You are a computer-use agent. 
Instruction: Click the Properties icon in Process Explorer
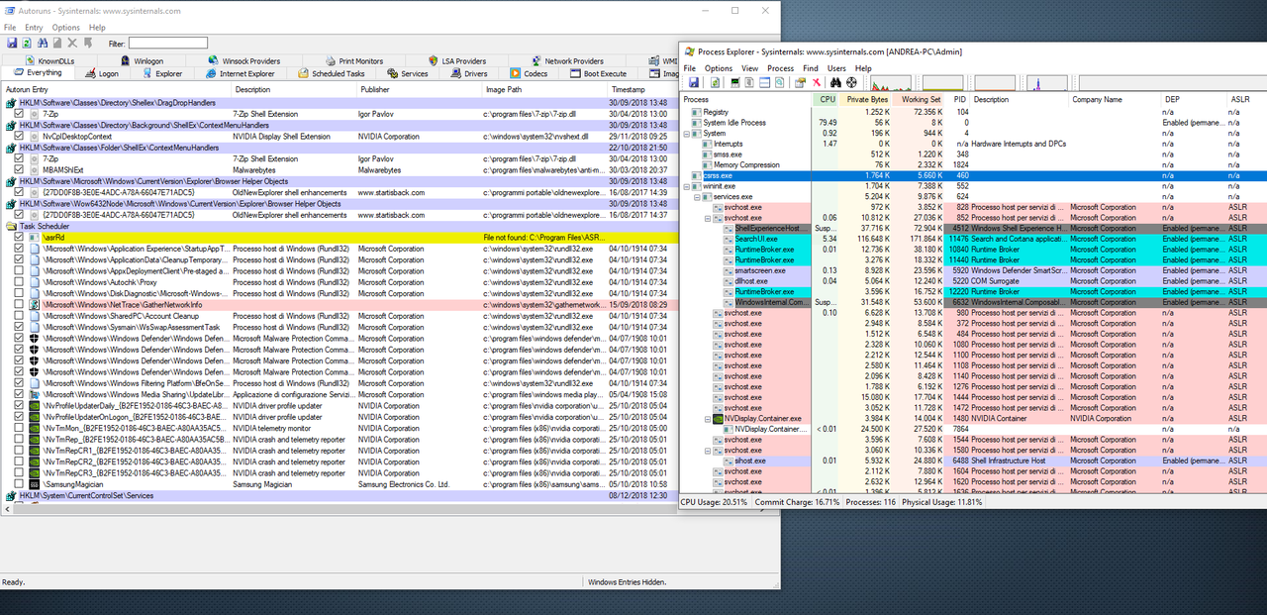tap(800, 82)
